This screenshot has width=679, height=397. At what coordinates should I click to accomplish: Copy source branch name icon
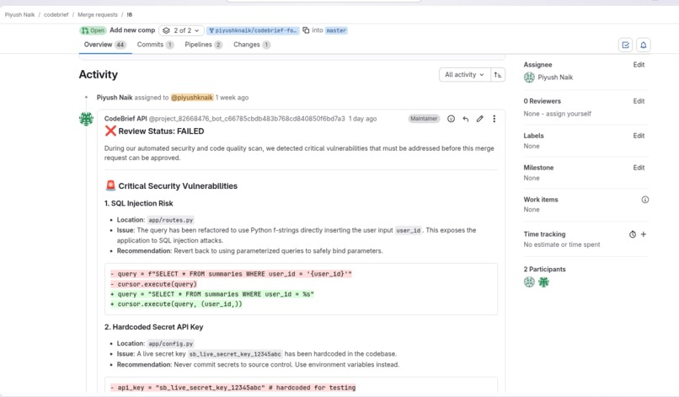(x=306, y=30)
